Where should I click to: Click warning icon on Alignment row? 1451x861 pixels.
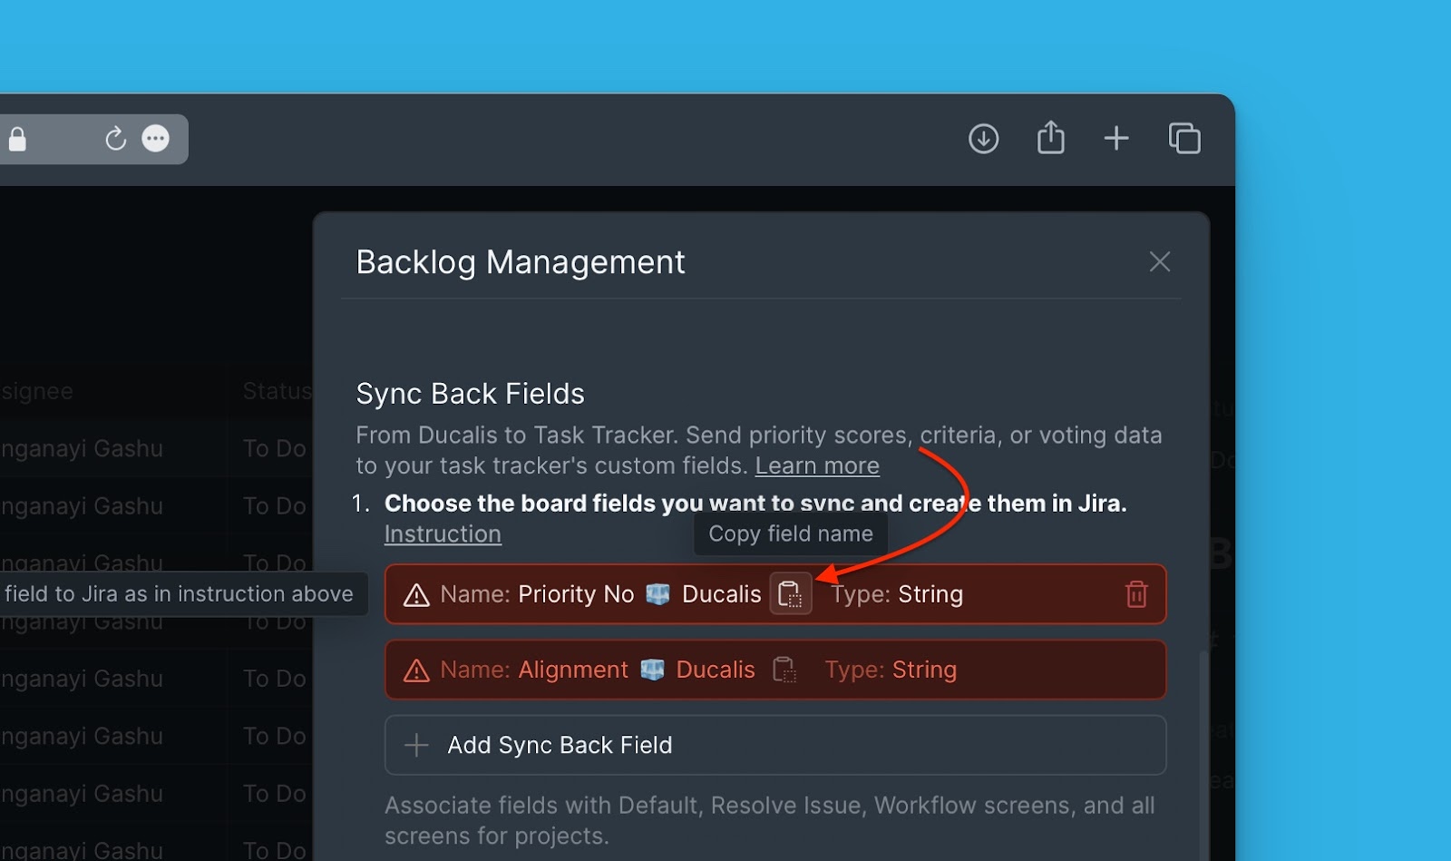tap(416, 670)
